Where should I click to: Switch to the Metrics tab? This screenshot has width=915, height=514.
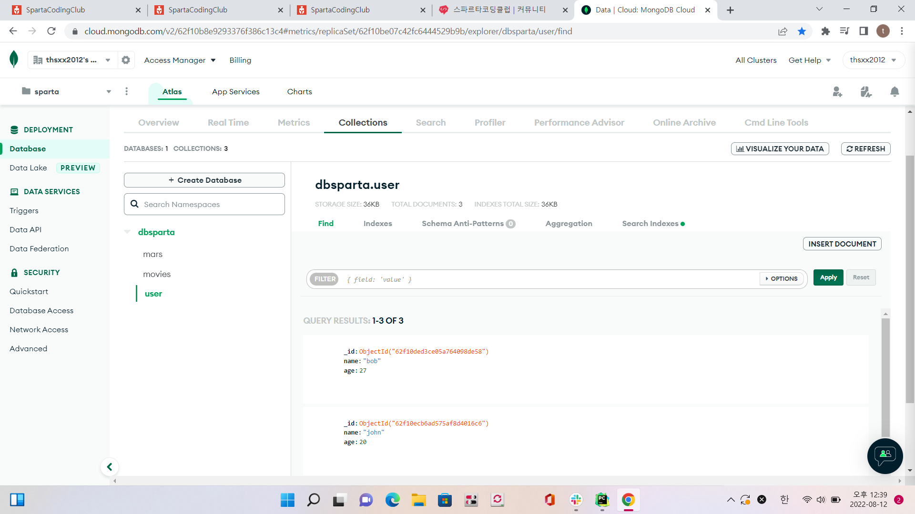click(x=294, y=122)
